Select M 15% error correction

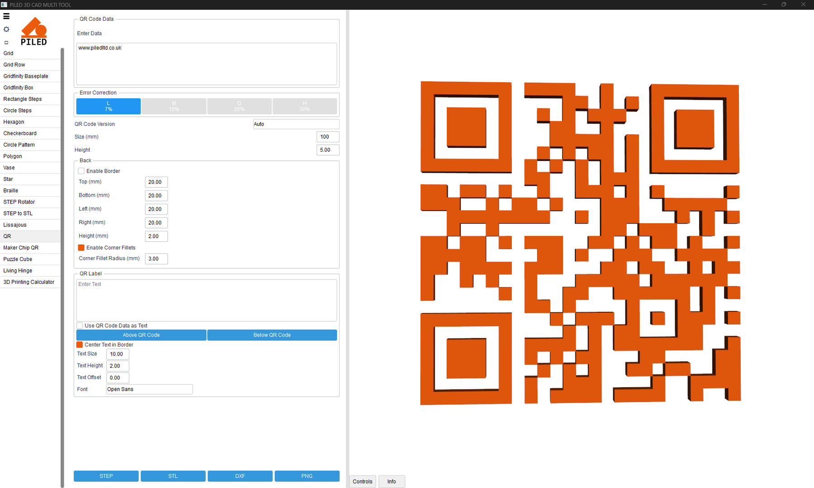174,106
